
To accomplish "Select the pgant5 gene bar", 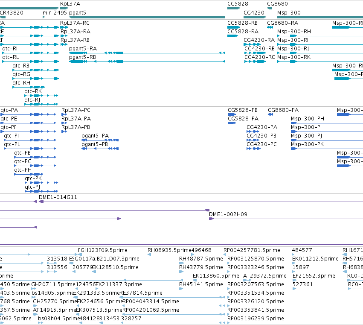I will coord(147,17).
